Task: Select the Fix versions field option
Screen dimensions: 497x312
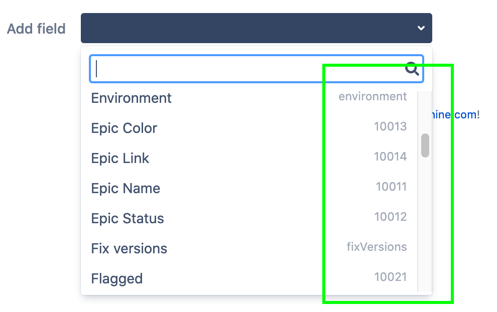Action: click(x=129, y=248)
